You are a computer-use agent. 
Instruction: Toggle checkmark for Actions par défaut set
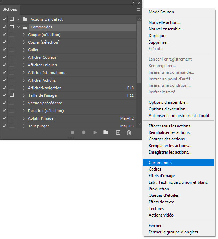[x=4, y=19]
